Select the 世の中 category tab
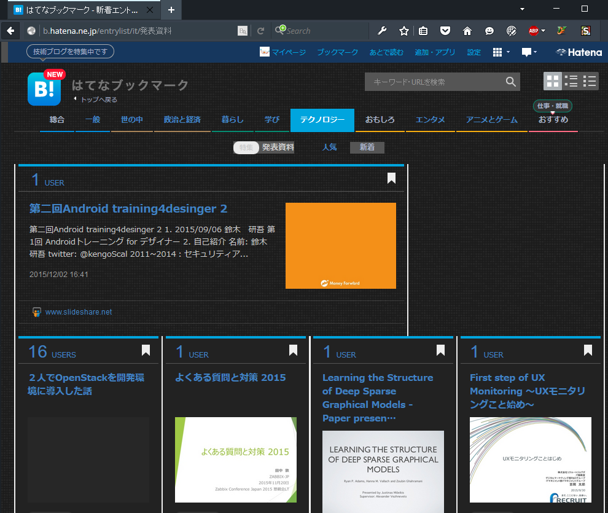Image resolution: width=608 pixels, height=513 pixels. 132,119
